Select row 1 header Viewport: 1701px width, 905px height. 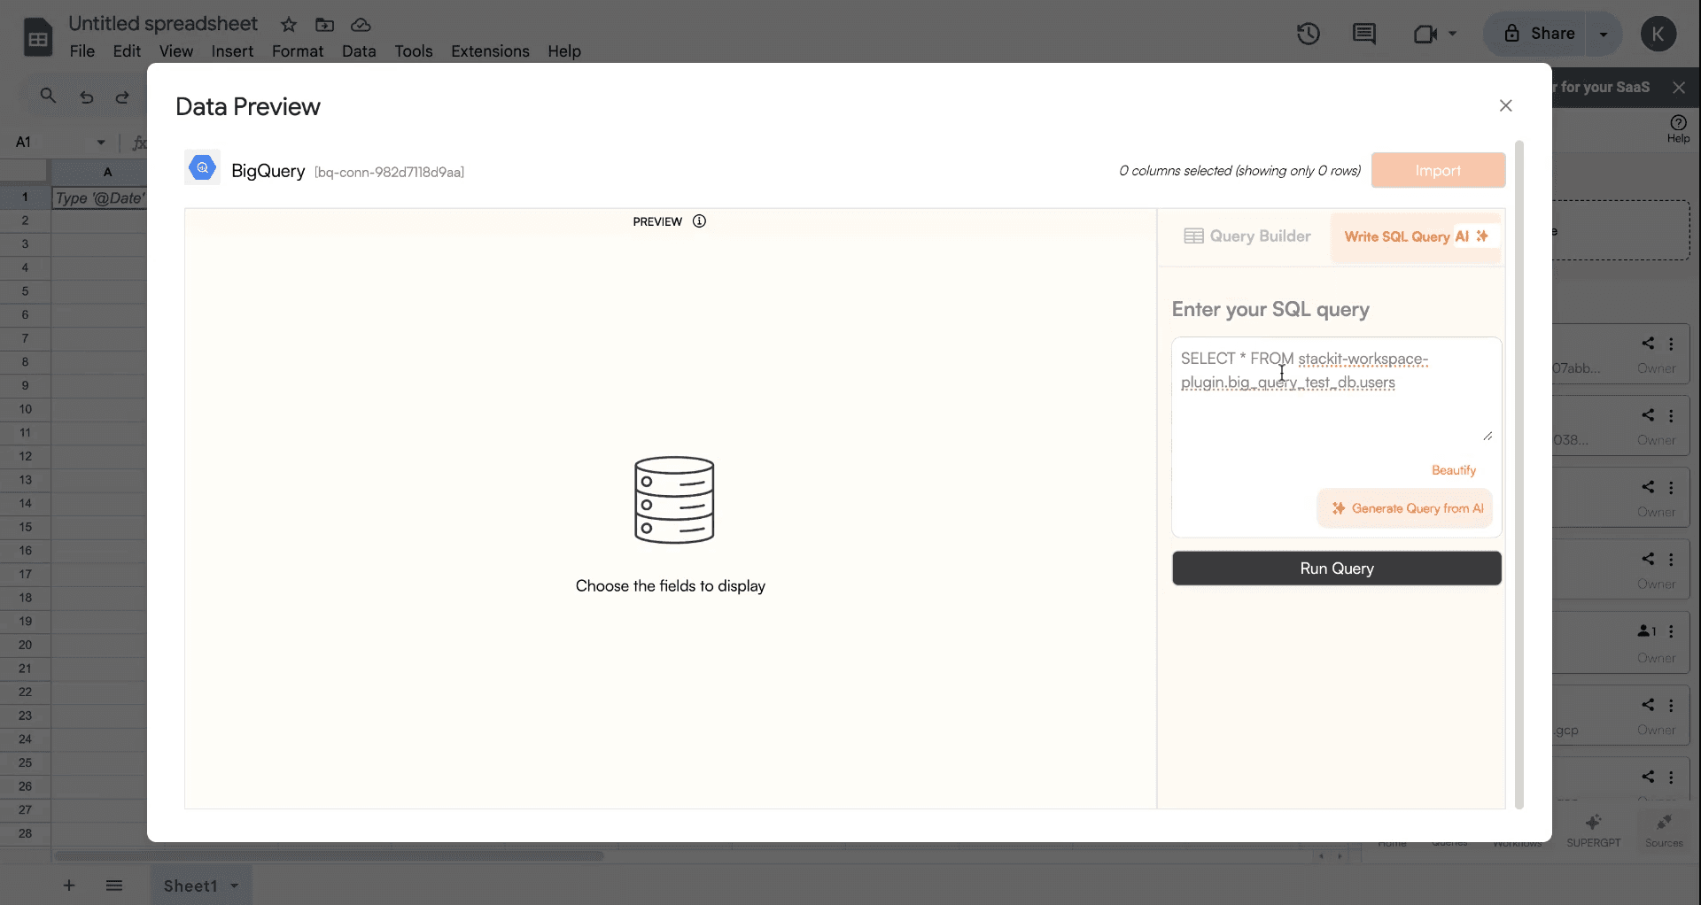tap(26, 197)
